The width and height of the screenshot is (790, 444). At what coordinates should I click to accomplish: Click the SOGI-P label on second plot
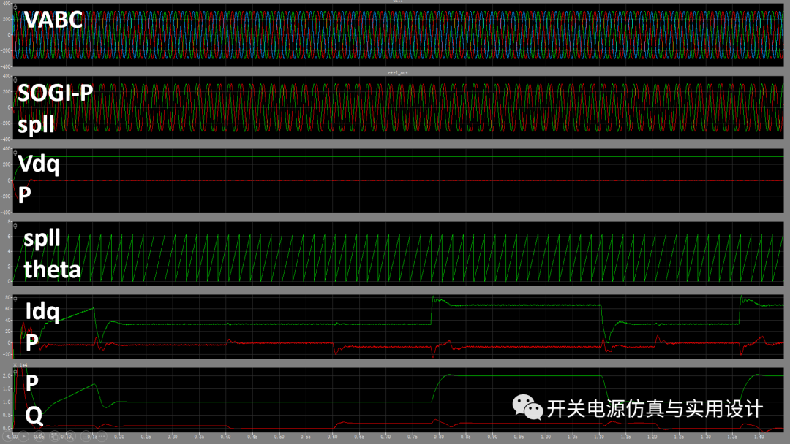point(56,93)
